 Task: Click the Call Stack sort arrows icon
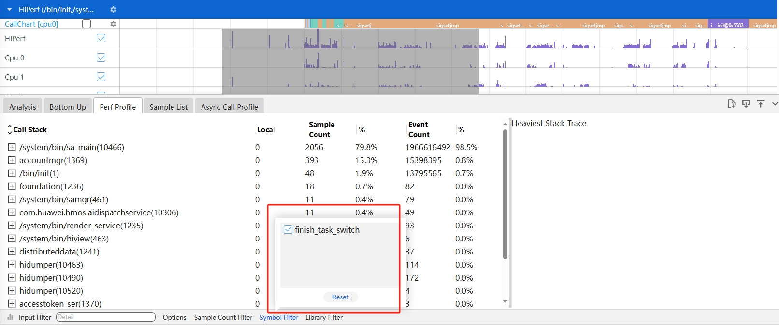(9, 129)
